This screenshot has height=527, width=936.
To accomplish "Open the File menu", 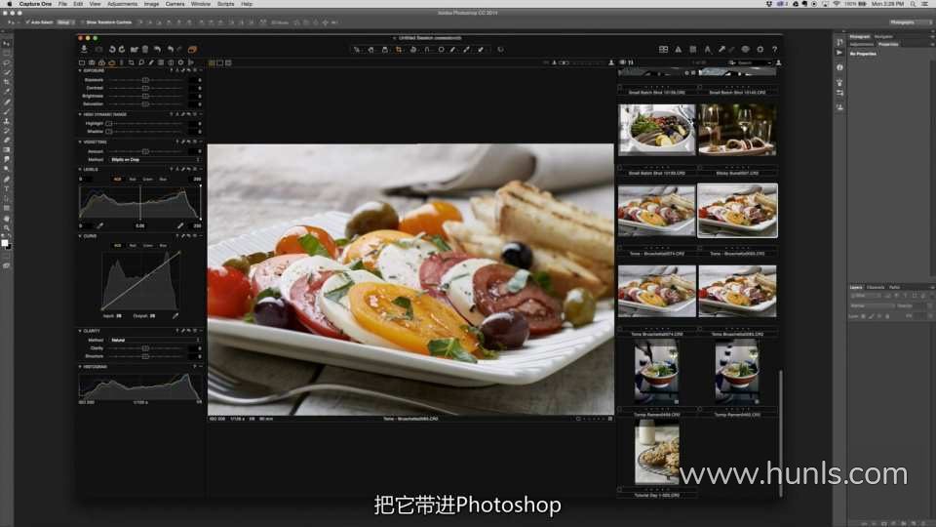I will tap(62, 4).
